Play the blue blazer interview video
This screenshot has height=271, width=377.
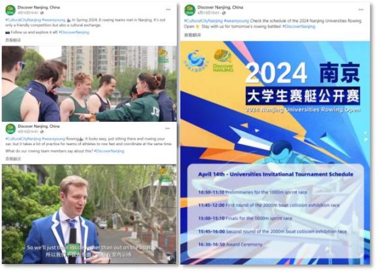click(89, 214)
